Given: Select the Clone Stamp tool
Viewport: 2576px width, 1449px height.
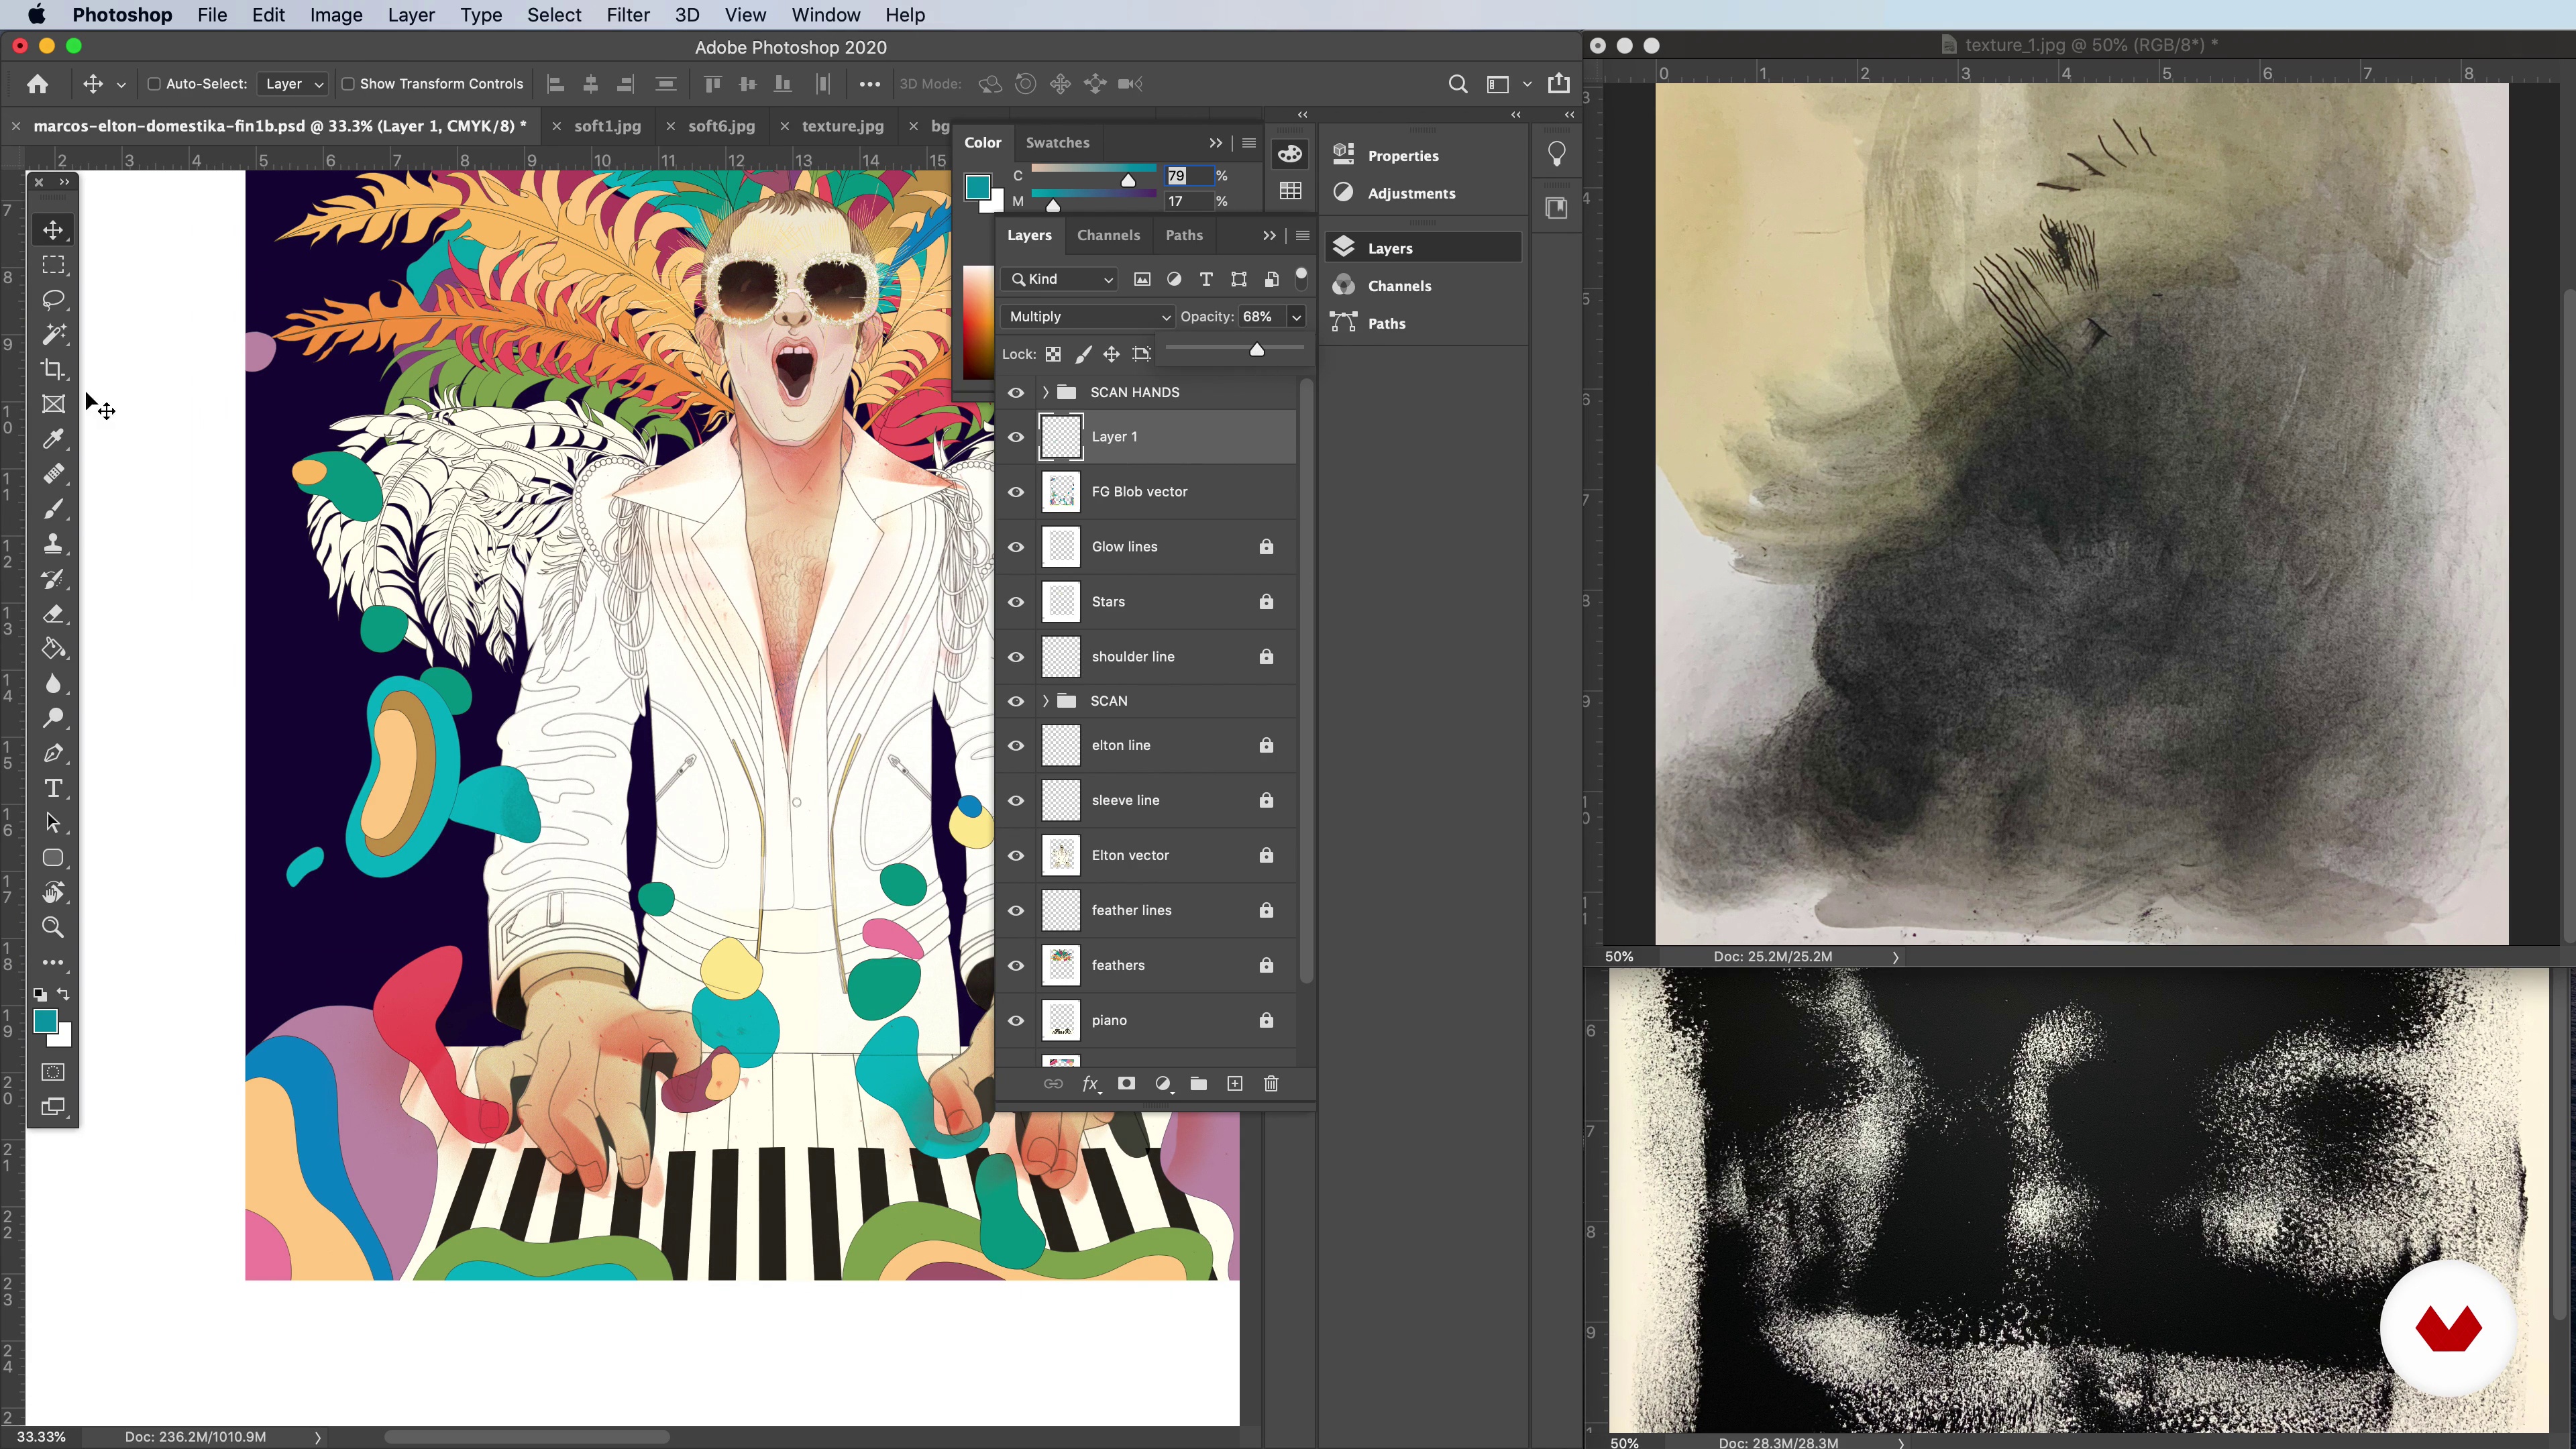Looking at the screenshot, I should click(x=53, y=544).
